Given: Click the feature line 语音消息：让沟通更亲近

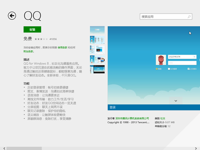Looking at the screenshot, I should tap(43, 95).
